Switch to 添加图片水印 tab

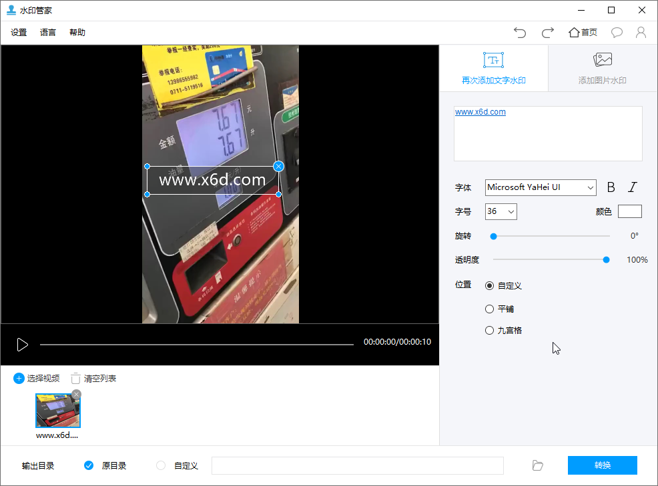(602, 69)
